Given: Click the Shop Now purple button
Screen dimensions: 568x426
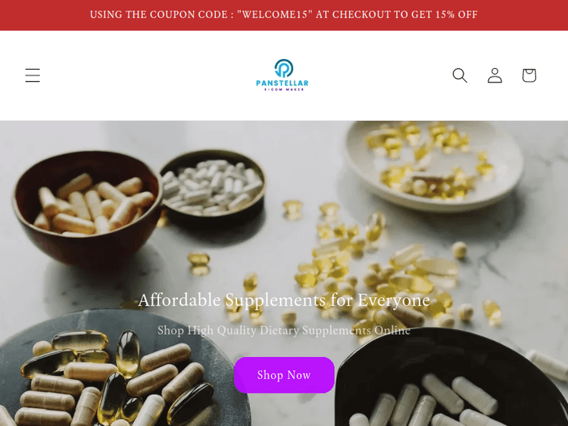Looking at the screenshot, I should 284,375.
